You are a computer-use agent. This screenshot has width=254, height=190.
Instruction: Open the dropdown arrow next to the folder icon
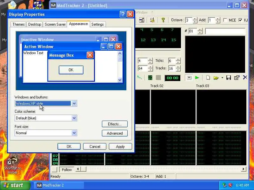(222, 78)
